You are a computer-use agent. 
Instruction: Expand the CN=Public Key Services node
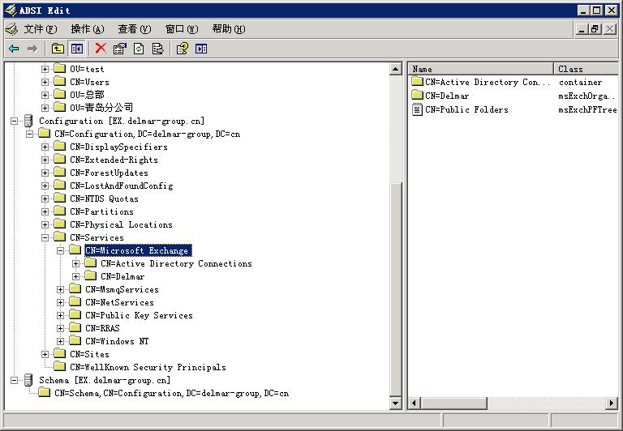(x=60, y=315)
